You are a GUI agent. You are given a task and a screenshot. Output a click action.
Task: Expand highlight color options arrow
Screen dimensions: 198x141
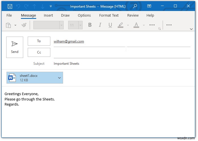tap(128, 25)
